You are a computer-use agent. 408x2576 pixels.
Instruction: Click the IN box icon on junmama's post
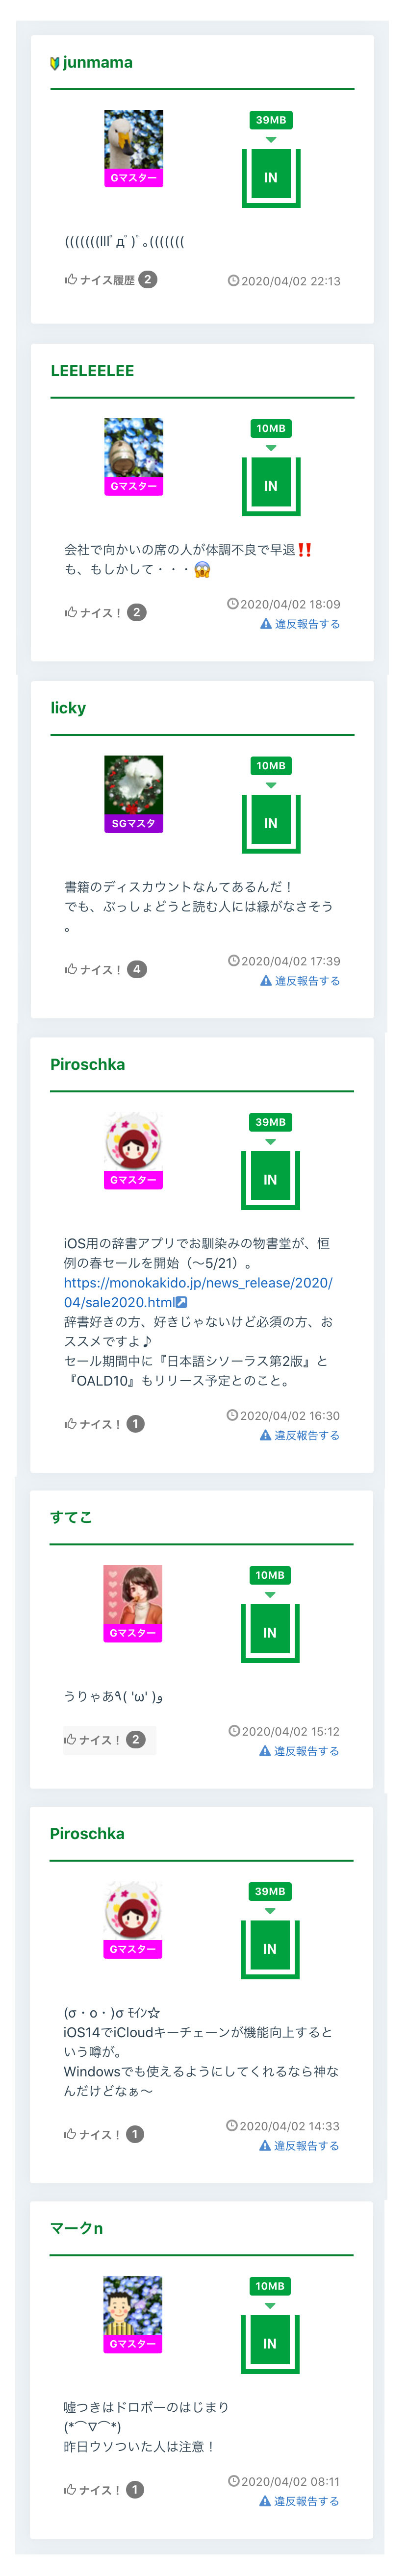(271, 177)
